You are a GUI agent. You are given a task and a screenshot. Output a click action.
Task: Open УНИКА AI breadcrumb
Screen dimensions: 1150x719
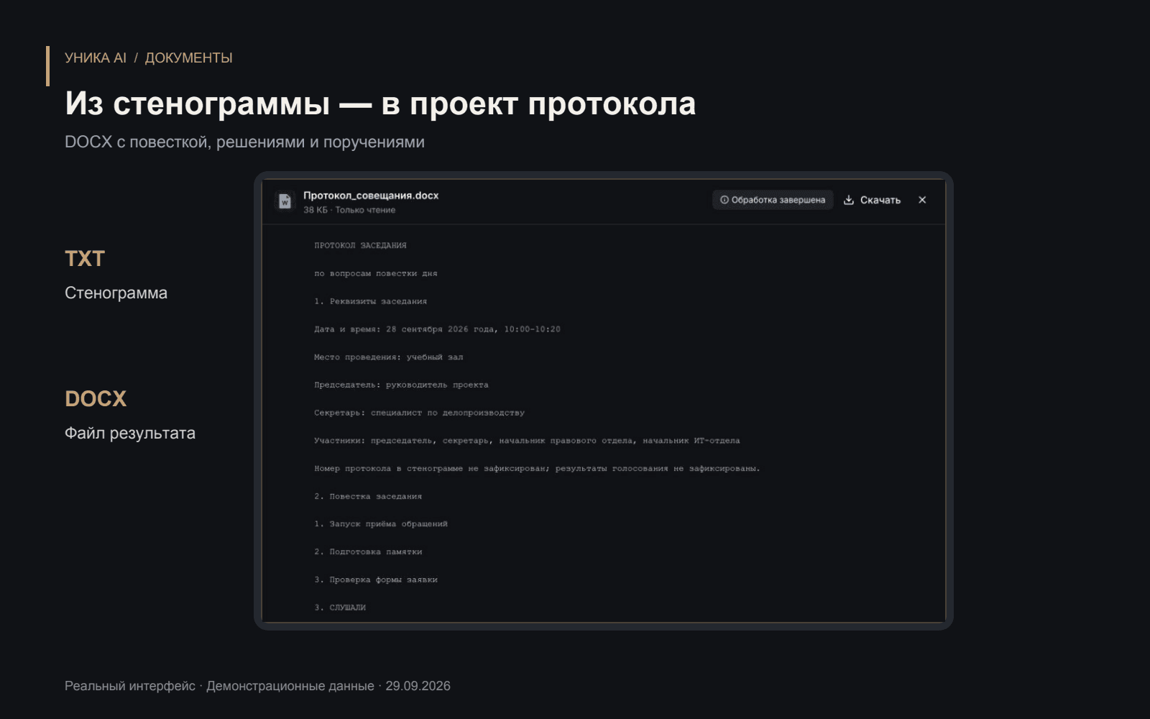pyautogui.click(x=96, y=58)
